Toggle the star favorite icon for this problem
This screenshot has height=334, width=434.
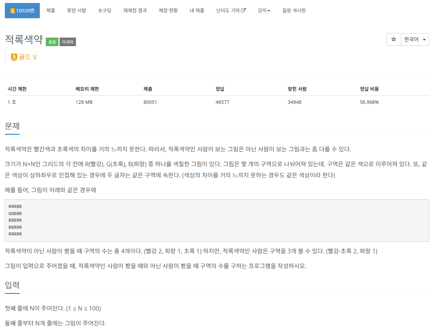pyautogui.click(x=393, y=39)
